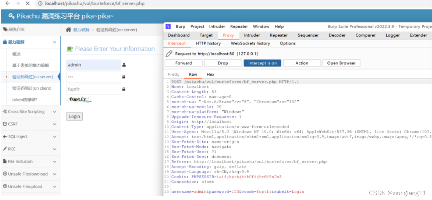Expand the Cross-Site Scripting section chevron
432x200 pixels.
(x=54, y=112)
